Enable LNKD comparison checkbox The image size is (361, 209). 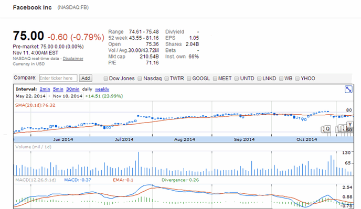pos(259,79)
